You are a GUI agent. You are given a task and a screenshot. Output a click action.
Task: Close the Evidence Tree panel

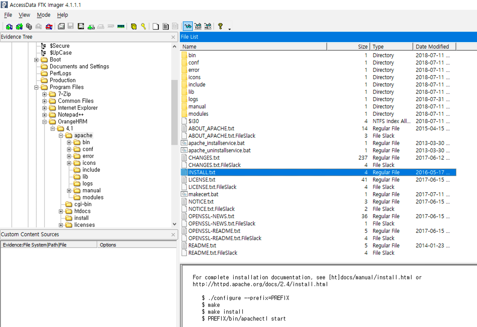click(173, 37)
